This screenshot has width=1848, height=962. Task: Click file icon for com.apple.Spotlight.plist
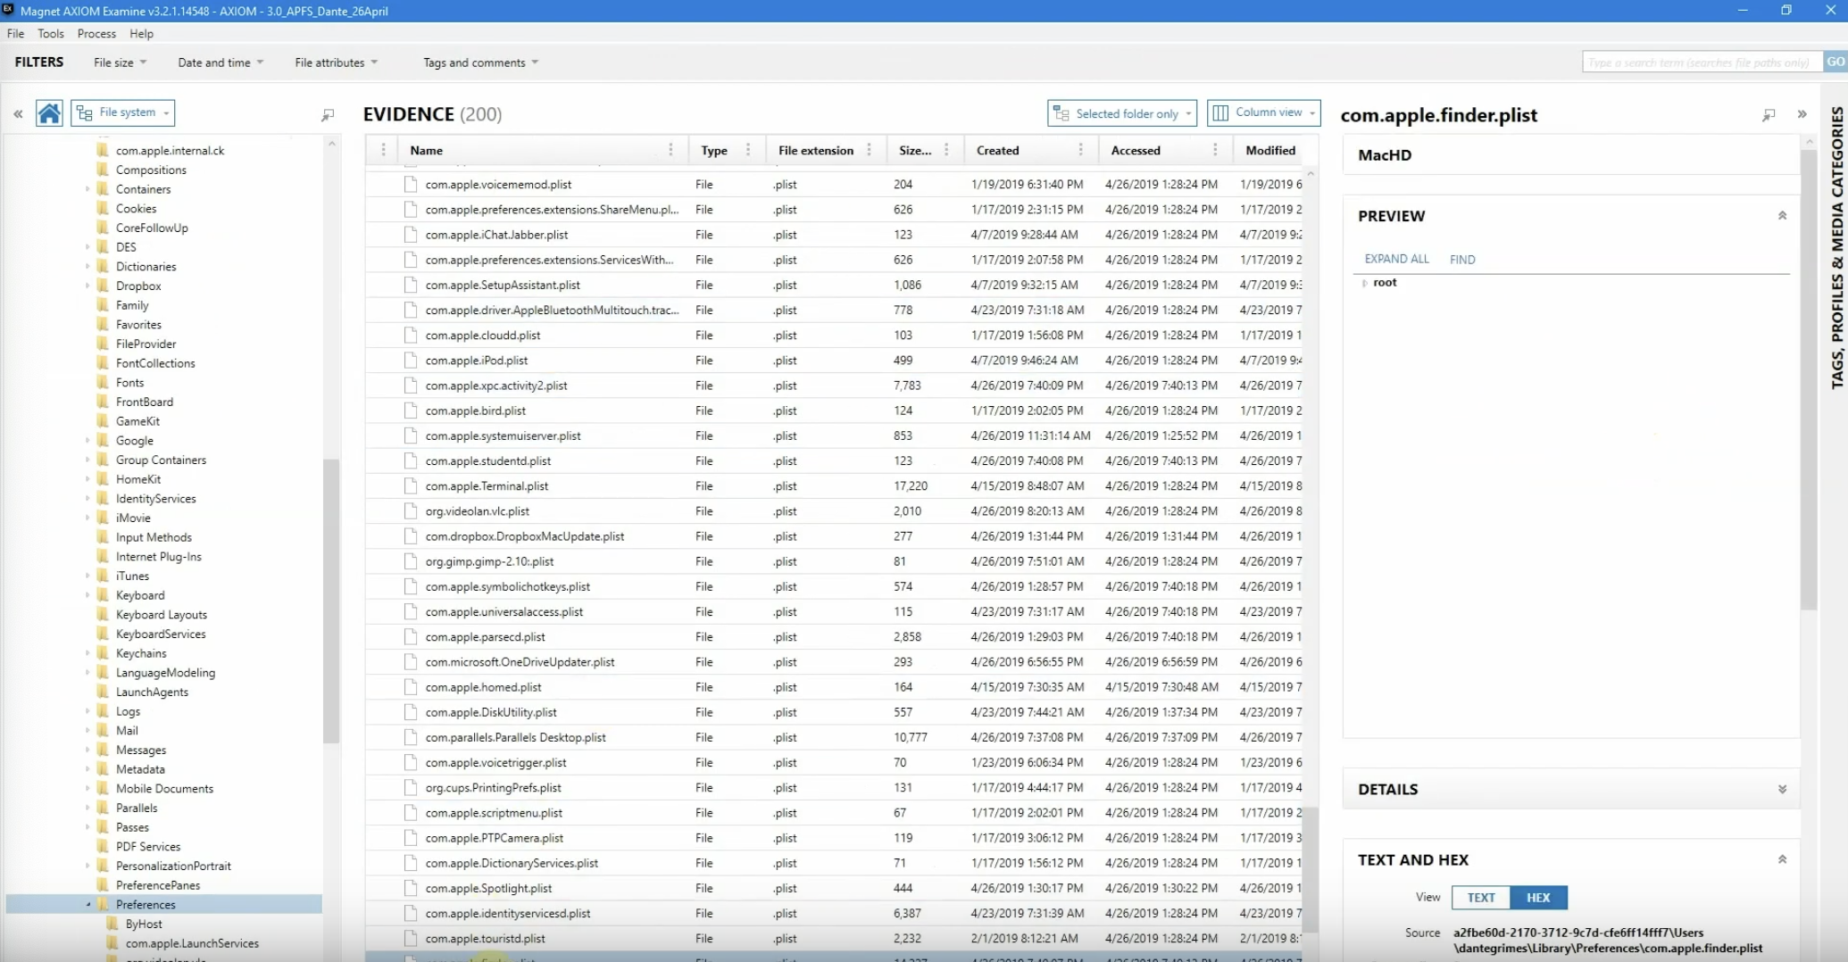tap(411, 888)
